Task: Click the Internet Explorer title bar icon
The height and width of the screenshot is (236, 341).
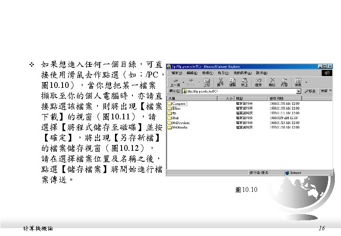Action: [x=169, y=66]
